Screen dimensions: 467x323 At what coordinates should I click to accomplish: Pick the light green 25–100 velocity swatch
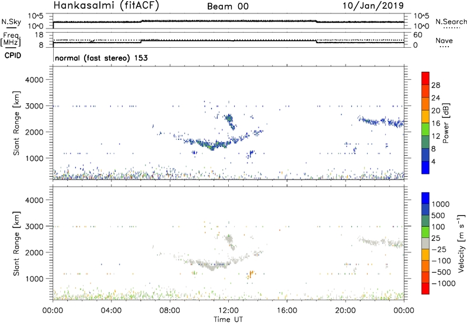[426, 232]
